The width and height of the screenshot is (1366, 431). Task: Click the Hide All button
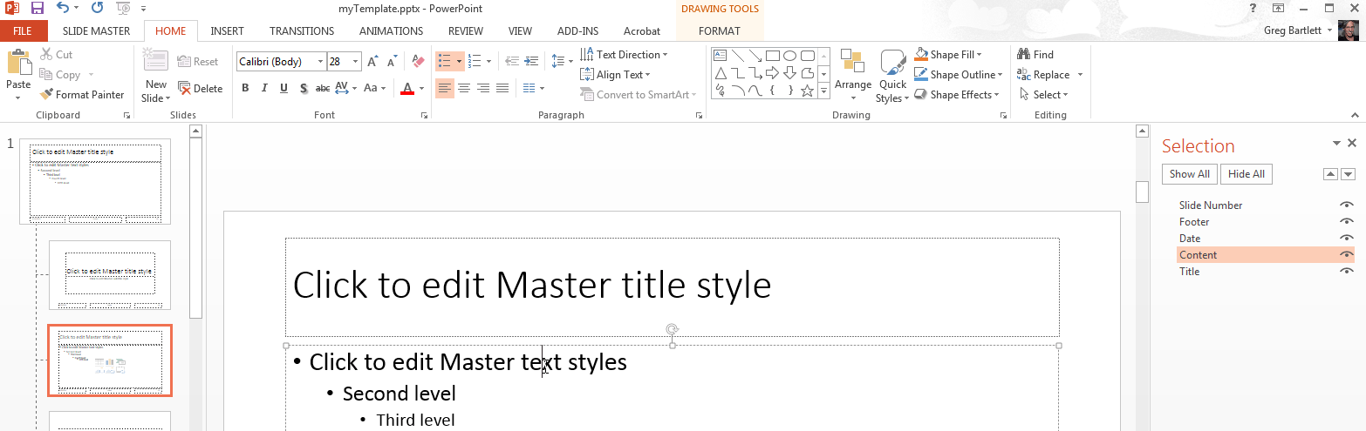[1246, 174]
